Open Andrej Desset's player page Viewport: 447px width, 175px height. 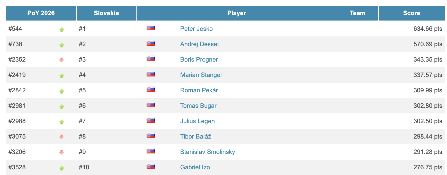[199, 44]
